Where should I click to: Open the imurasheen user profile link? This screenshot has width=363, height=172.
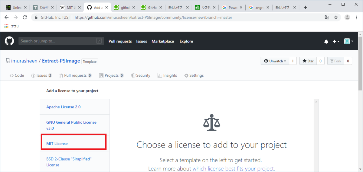[x=24, y=61]
